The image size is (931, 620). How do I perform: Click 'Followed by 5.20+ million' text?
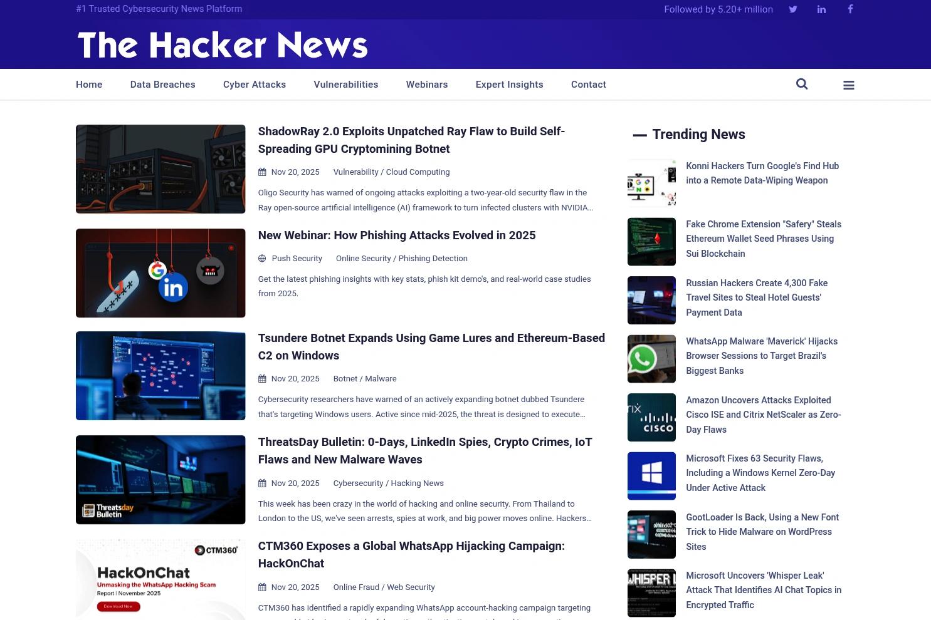click(718, 9)
